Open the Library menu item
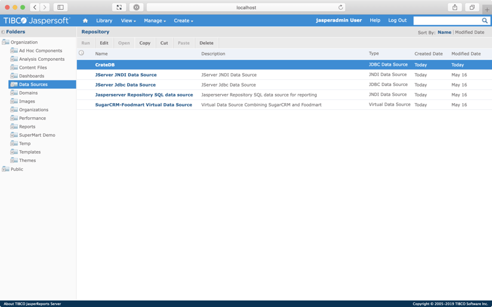The width and height of the screenshot is (492, 307). 104,21
